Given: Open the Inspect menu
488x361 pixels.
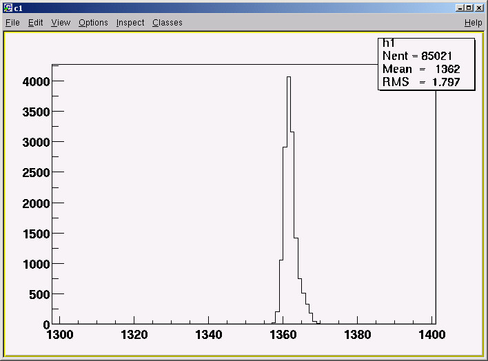Looking at the screenshot, I should click(x=130, y=23).
